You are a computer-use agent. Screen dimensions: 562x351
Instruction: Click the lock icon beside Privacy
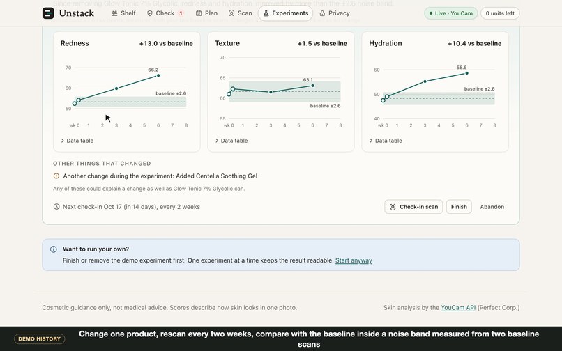(322, 13)
